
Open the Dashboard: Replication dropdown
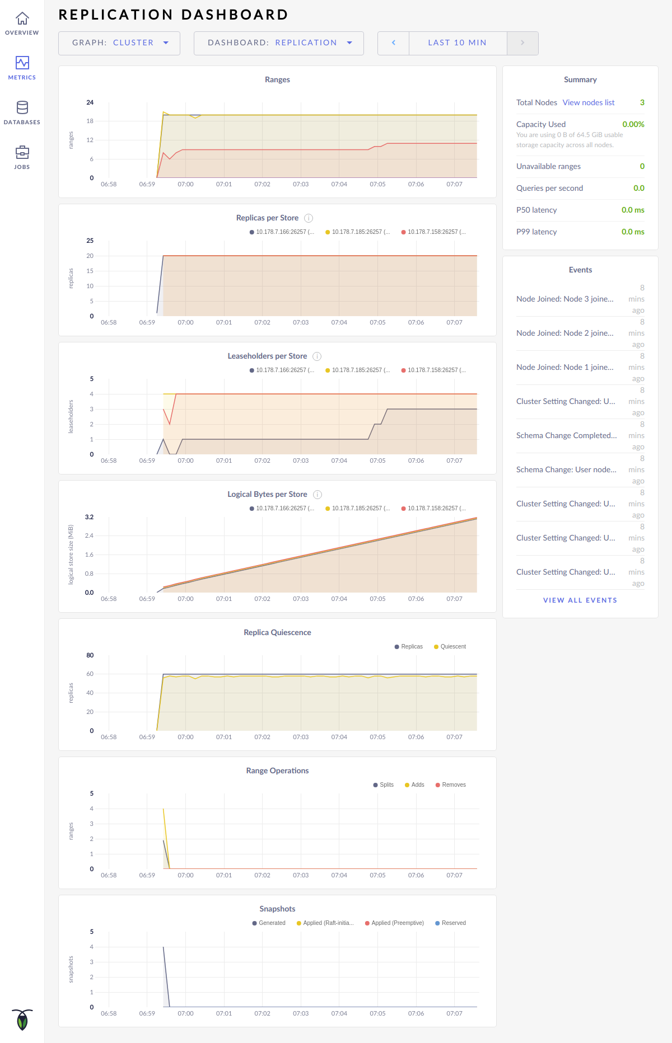click(x=279, y=43)
